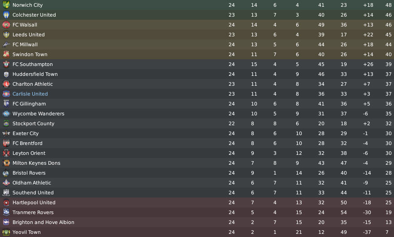394x237 pixels.
Task: Click the Swindon Town club badge
Action: point(6,54)
